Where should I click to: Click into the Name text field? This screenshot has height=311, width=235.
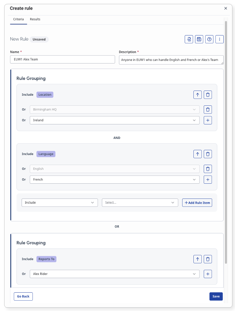click(63, 60)
